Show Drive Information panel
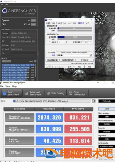This screenshot has height=162, width=115. (x=77, y=93)
